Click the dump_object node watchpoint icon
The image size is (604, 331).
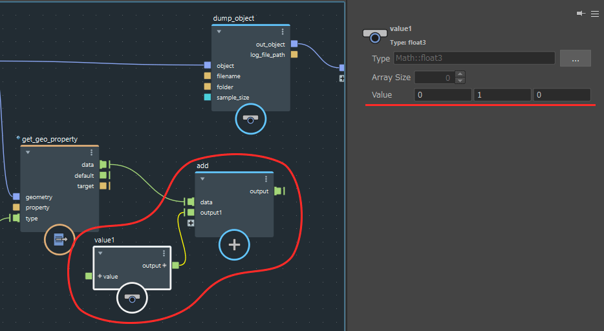[x=250, y=118]
